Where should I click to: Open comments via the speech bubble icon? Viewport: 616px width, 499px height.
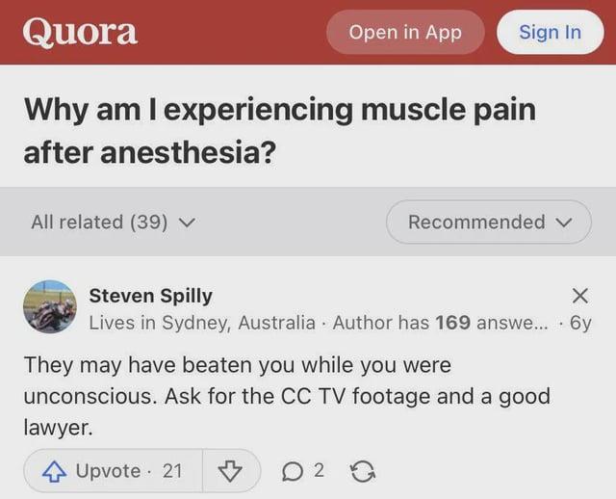(x=293, y=471)
